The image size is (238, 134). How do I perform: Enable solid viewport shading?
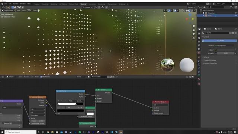pyautogui.click(x=187, y=11)
